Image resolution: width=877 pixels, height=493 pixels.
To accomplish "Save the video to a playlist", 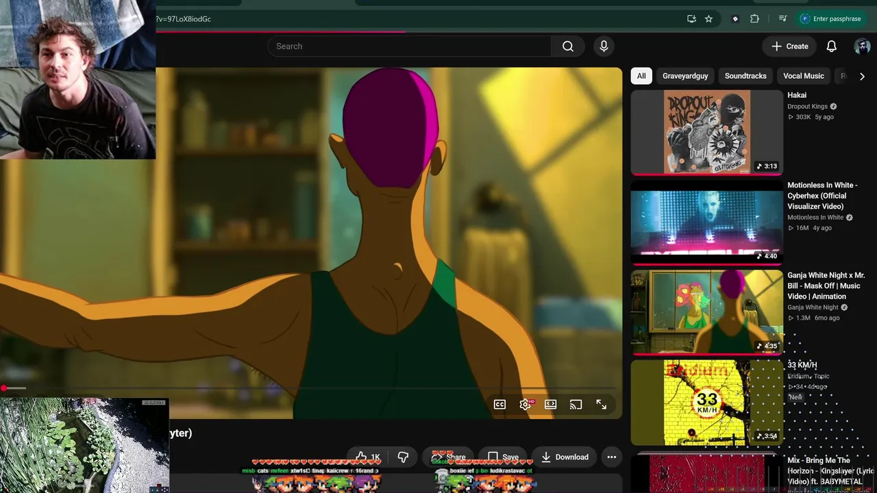I will [x=503, y=457].
